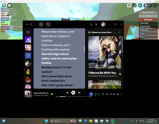This screenshot has height=124, width=159.
Task: Select player Danika in leaderboard
Action: (x=148, y=23)
